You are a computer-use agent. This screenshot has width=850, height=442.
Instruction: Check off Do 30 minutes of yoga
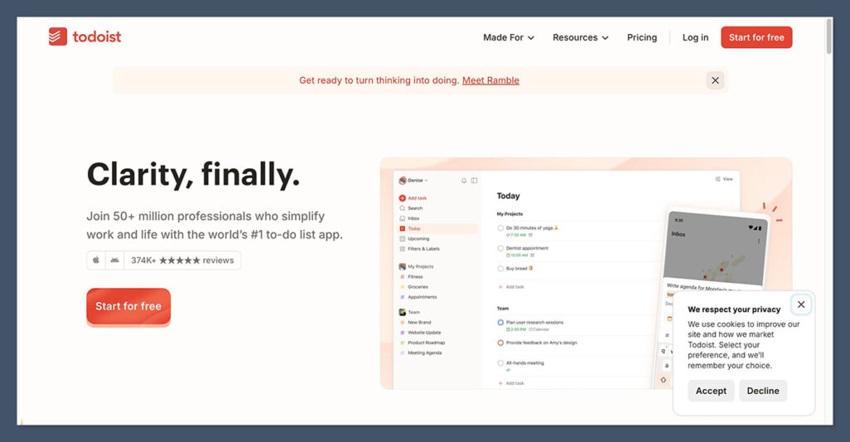pyautogui.click(x=501, y=228)
